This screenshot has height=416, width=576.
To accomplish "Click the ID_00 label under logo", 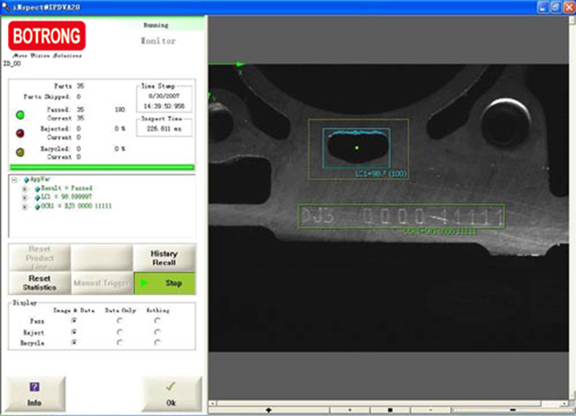I will click(x=12, y=63).
